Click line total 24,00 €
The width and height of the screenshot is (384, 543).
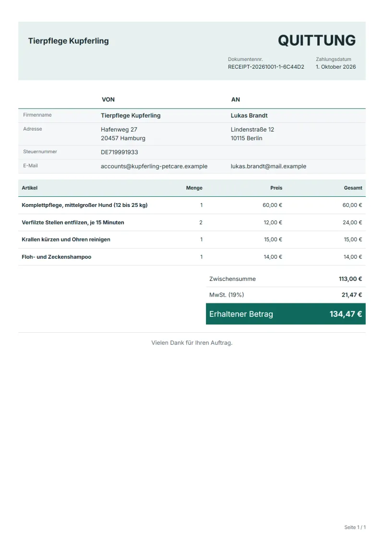pyautogui.click(x=352, y=223)
